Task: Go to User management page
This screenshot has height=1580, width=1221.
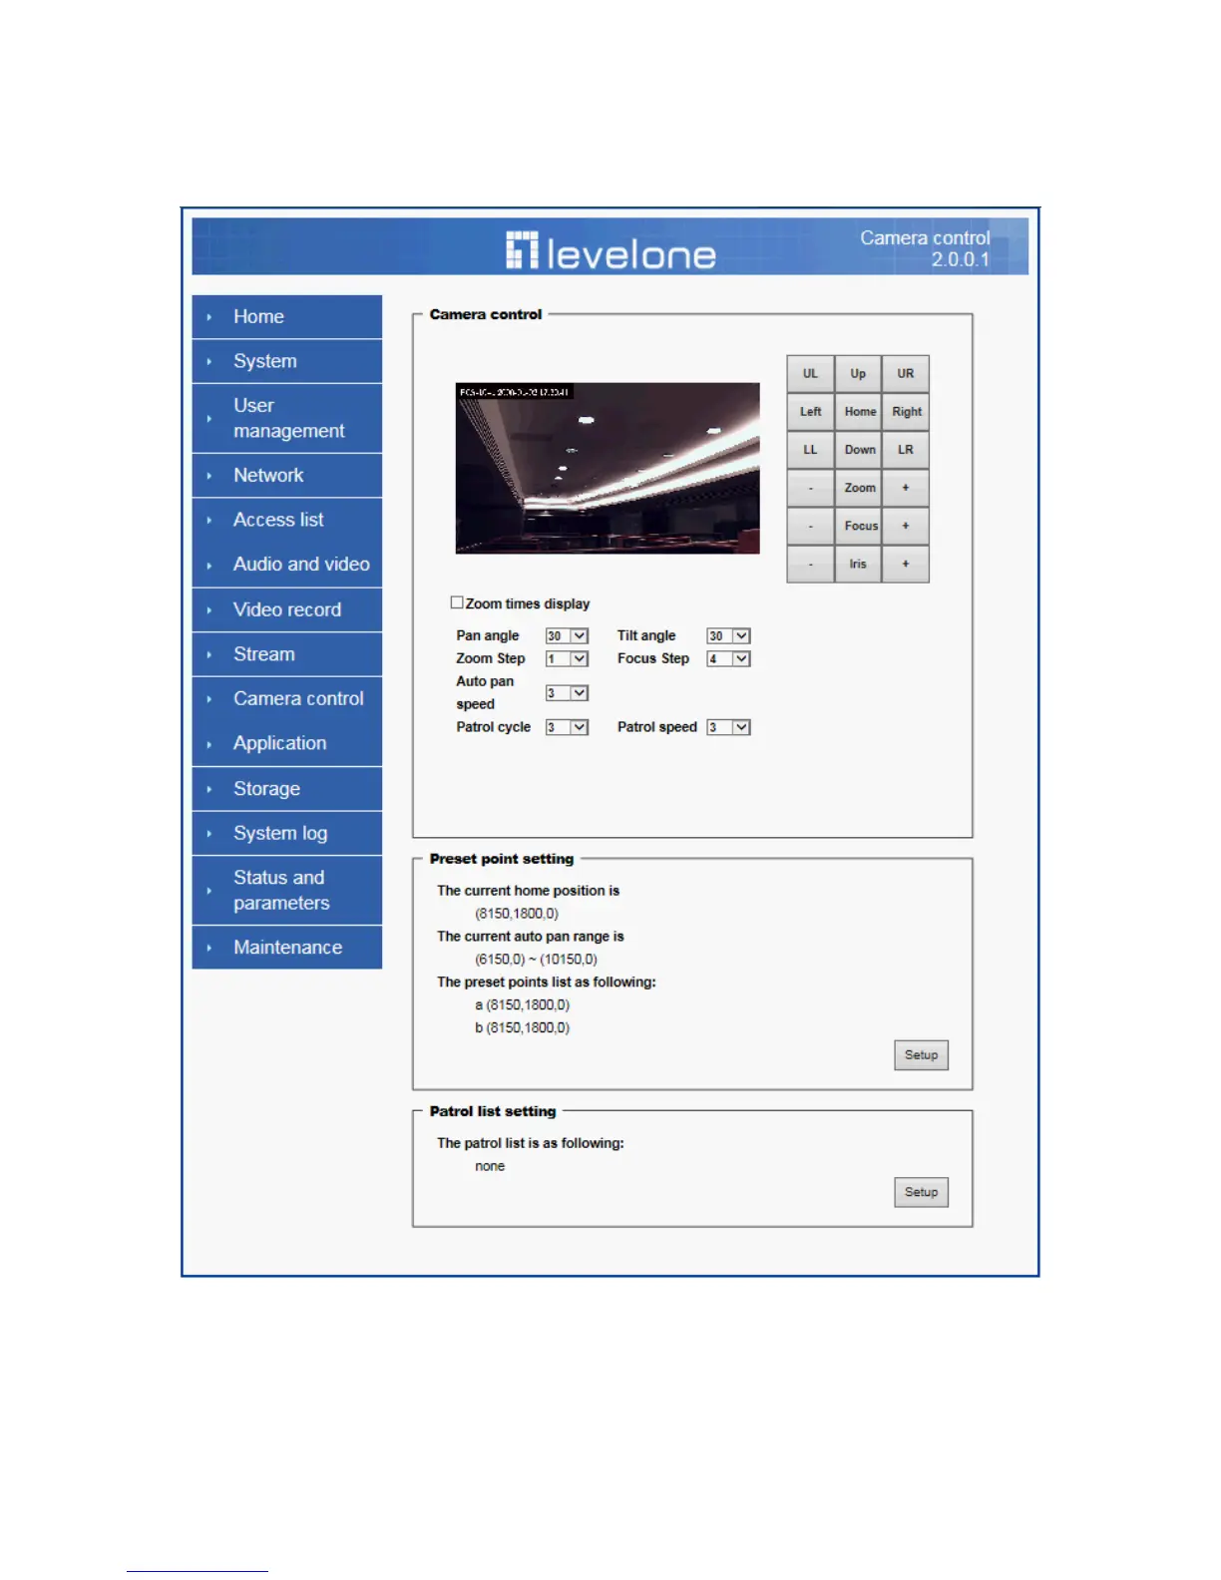Action: [x=287, y=418]
